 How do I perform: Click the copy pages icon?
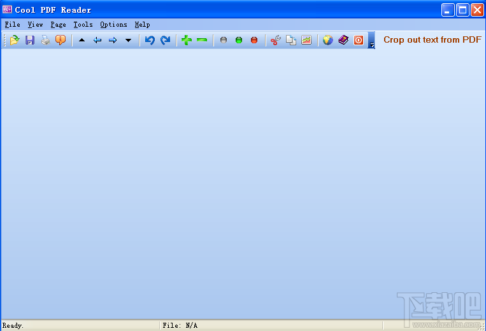(x=290, y=40)
